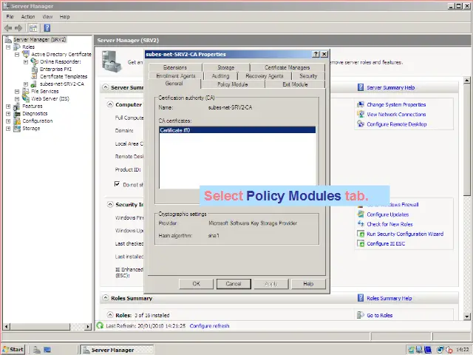Click the Configure Updates icon
Image resolution: width=473 pixels, height=355 pixels.
pyautogui.click(x=361, y=214)
